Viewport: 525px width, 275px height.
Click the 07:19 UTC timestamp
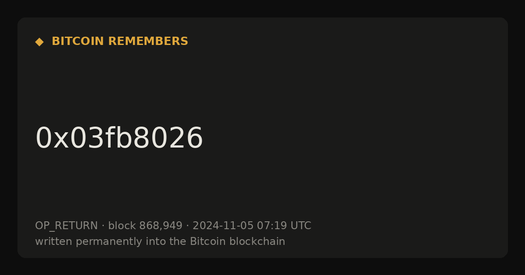click(284, 226)
